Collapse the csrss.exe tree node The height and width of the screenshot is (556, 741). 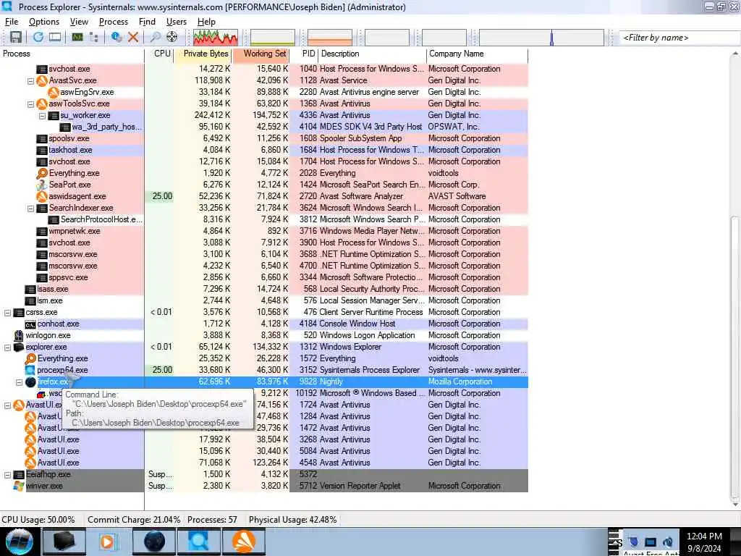coord(7,313)
